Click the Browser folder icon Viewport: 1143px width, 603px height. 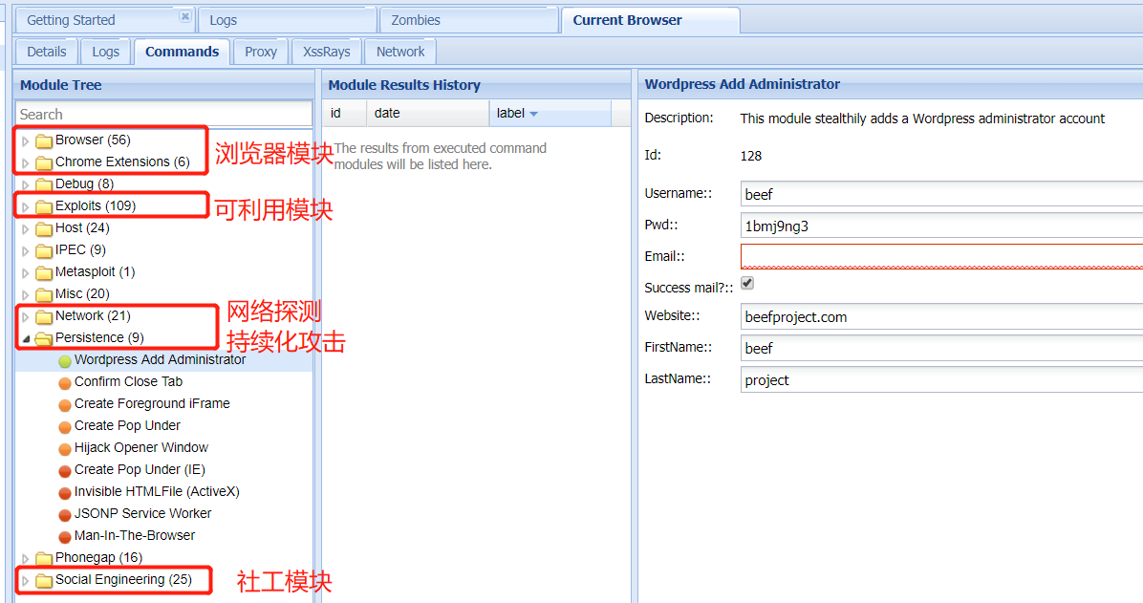point(44,140)
